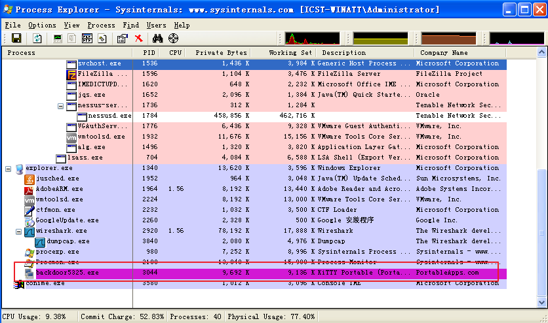Click the CPU usage history graph
Viewport: 548px width, 323px height.
[313, 39]
